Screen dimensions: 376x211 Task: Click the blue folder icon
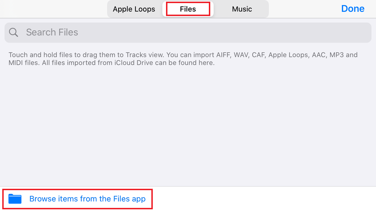click(15, 199)
